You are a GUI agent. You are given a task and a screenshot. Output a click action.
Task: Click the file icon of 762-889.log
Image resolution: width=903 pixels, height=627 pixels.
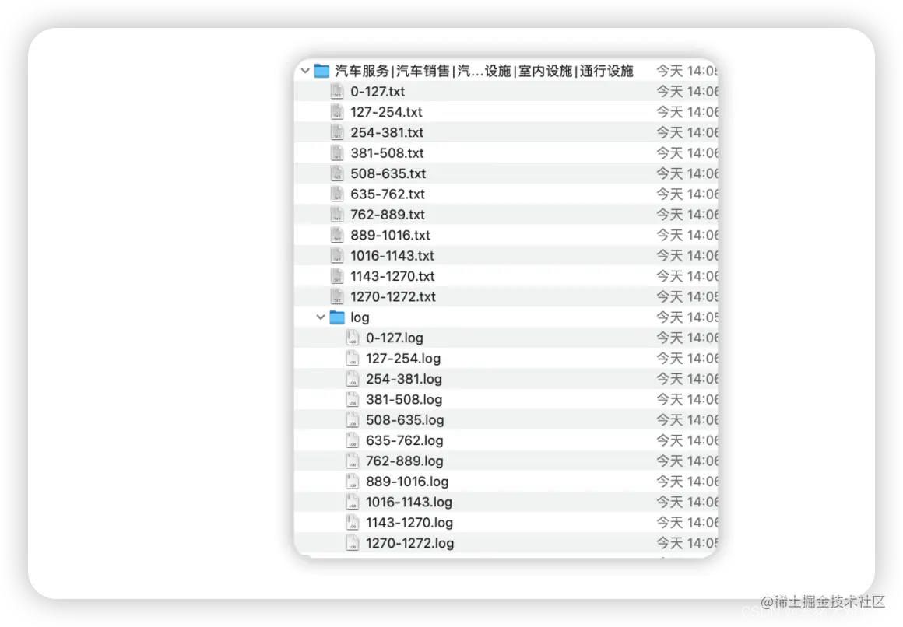353,461
